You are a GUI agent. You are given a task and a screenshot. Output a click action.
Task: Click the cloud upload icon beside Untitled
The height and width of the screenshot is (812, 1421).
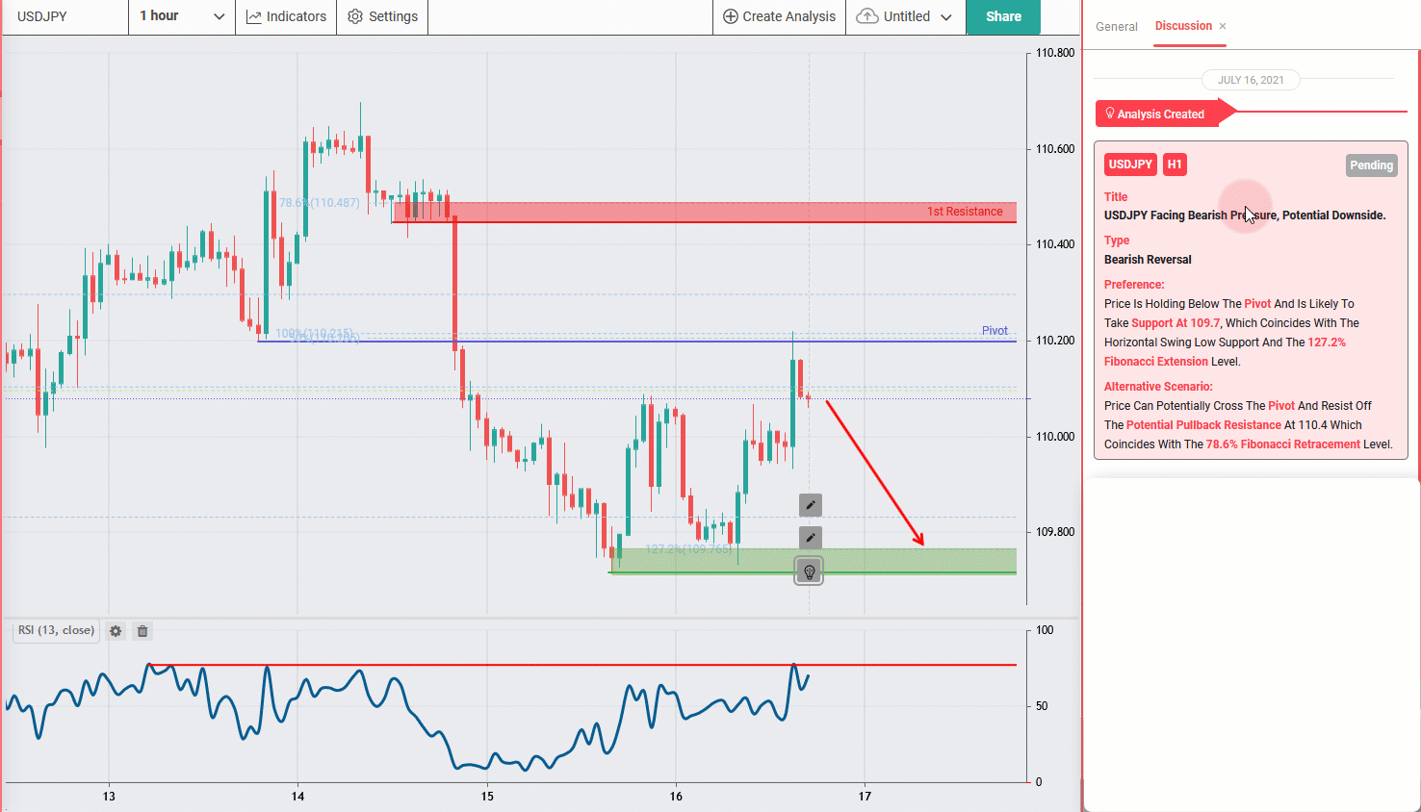[x=866, y=16]
